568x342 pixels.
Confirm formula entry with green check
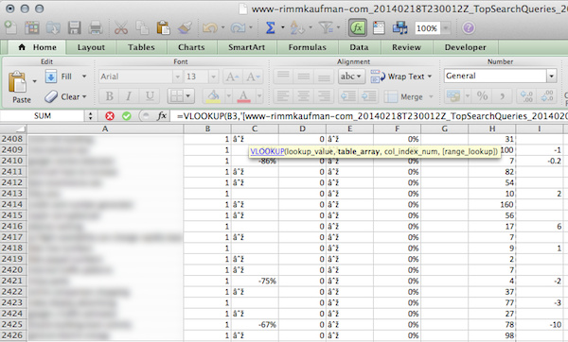point(127,116)
